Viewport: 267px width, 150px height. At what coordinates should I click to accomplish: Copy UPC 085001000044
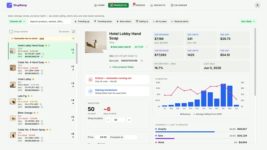click(42, 90)
